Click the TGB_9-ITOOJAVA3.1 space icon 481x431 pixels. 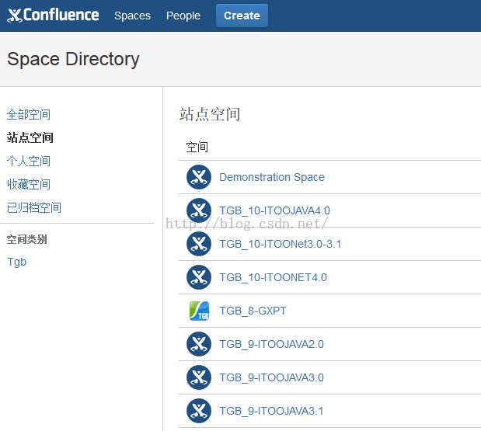pyautogui.click(x=199, y=411)
